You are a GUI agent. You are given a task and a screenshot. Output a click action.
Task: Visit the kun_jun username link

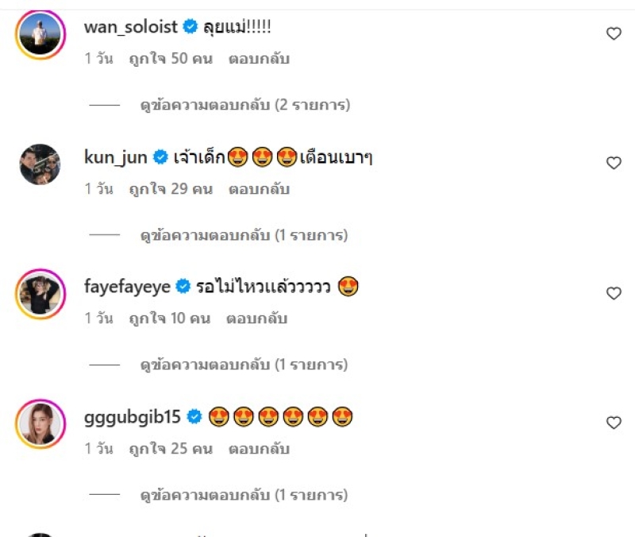[116, 157]
